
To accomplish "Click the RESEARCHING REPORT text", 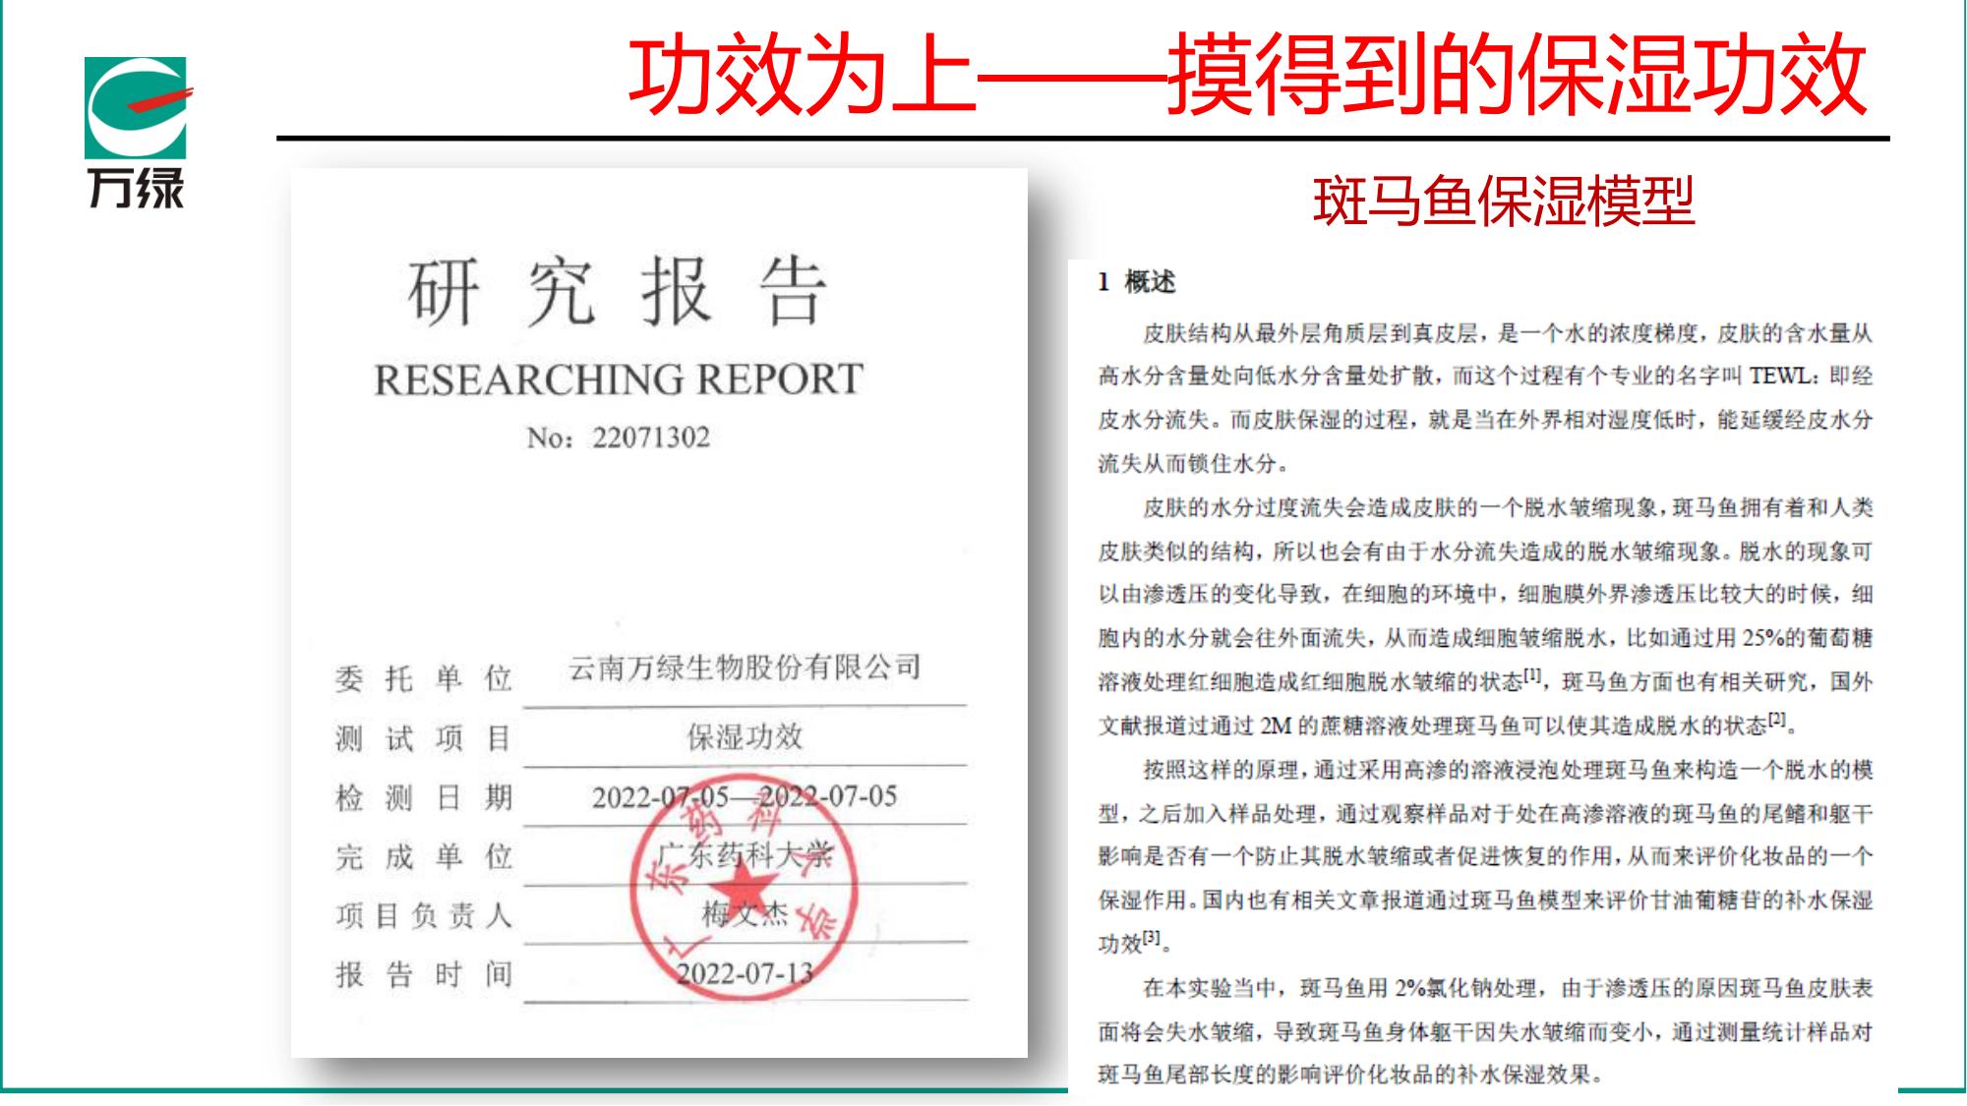I will pyautogui.click(x=619, y=379).
